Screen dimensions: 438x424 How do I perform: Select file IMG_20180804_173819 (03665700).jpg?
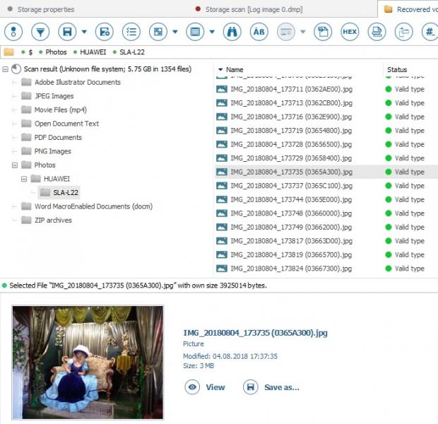[291, 255]
